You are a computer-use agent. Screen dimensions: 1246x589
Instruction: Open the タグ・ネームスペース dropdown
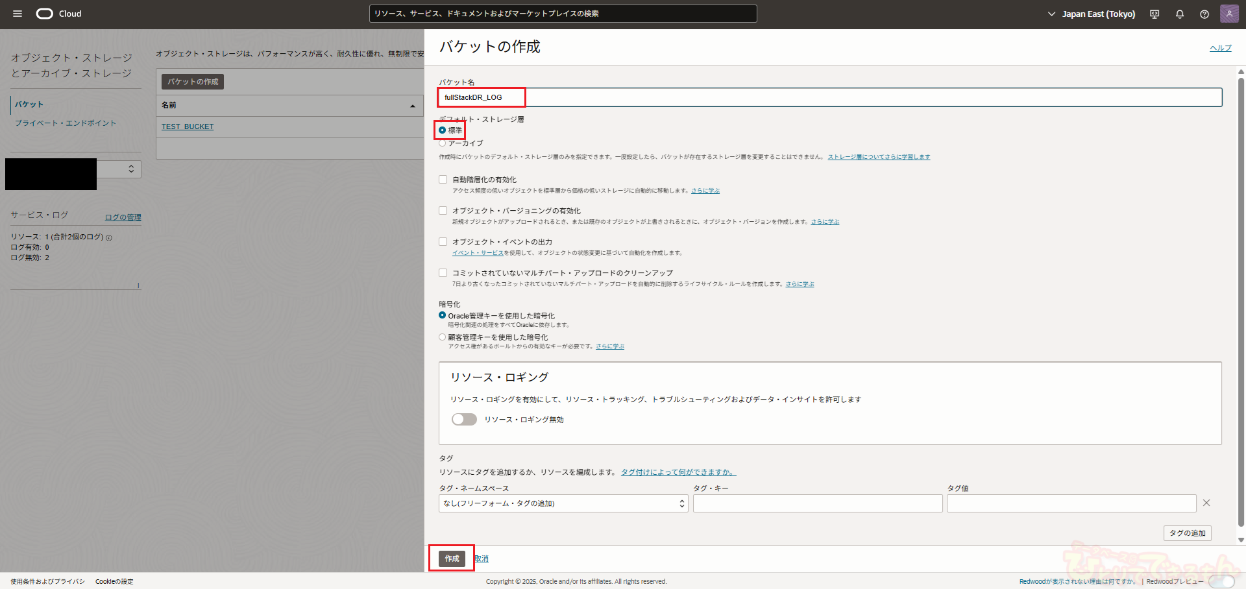(x=563, y=503)
